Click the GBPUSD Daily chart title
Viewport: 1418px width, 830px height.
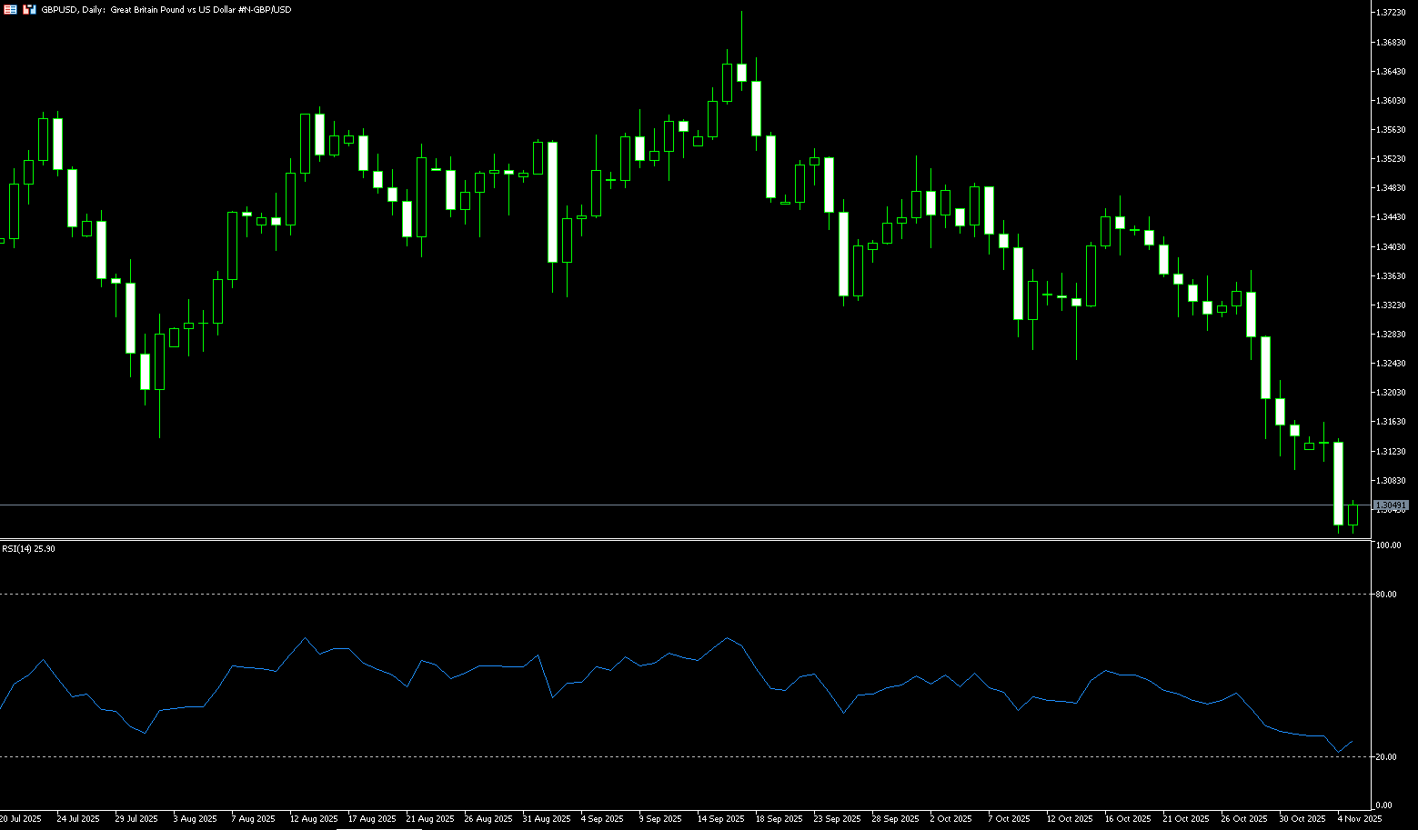click(x=164, y=9)
